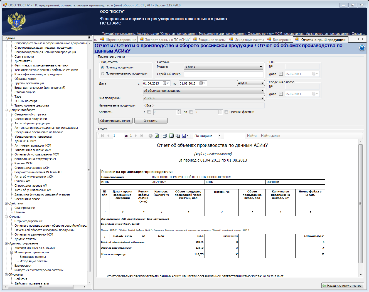Click the export save diskette icon

[184, 136]
